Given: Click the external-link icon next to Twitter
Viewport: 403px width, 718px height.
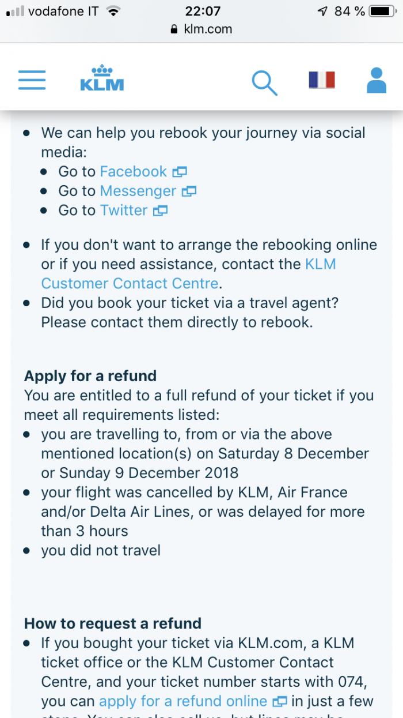Looking at the screenshot, I should click(x=160, y=210).
